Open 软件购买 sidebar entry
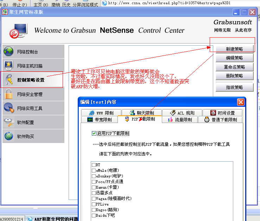Image resolution: width=260 pixels, height=221 pixels. pyautogui.click(x=33, y=136)
